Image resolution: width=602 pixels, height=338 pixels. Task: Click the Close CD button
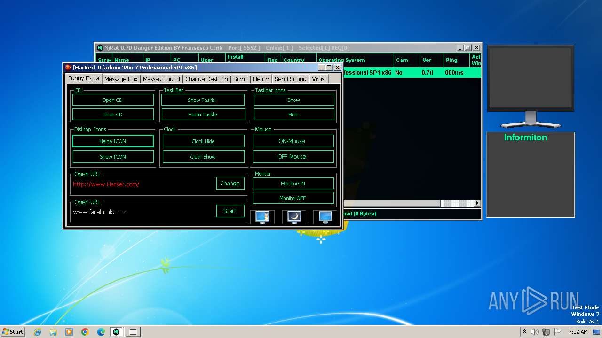(113, 115)
